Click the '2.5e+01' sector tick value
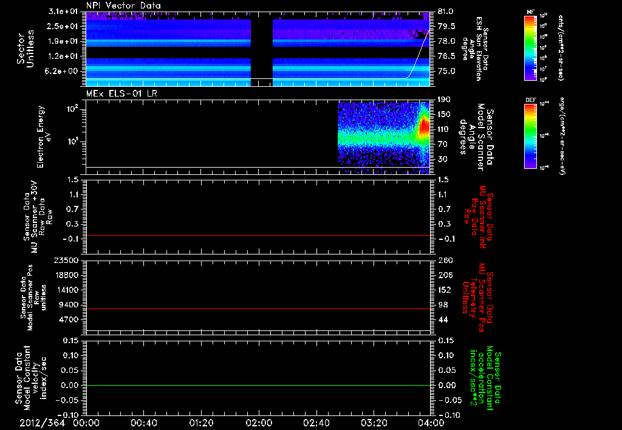 click(63, 26)
